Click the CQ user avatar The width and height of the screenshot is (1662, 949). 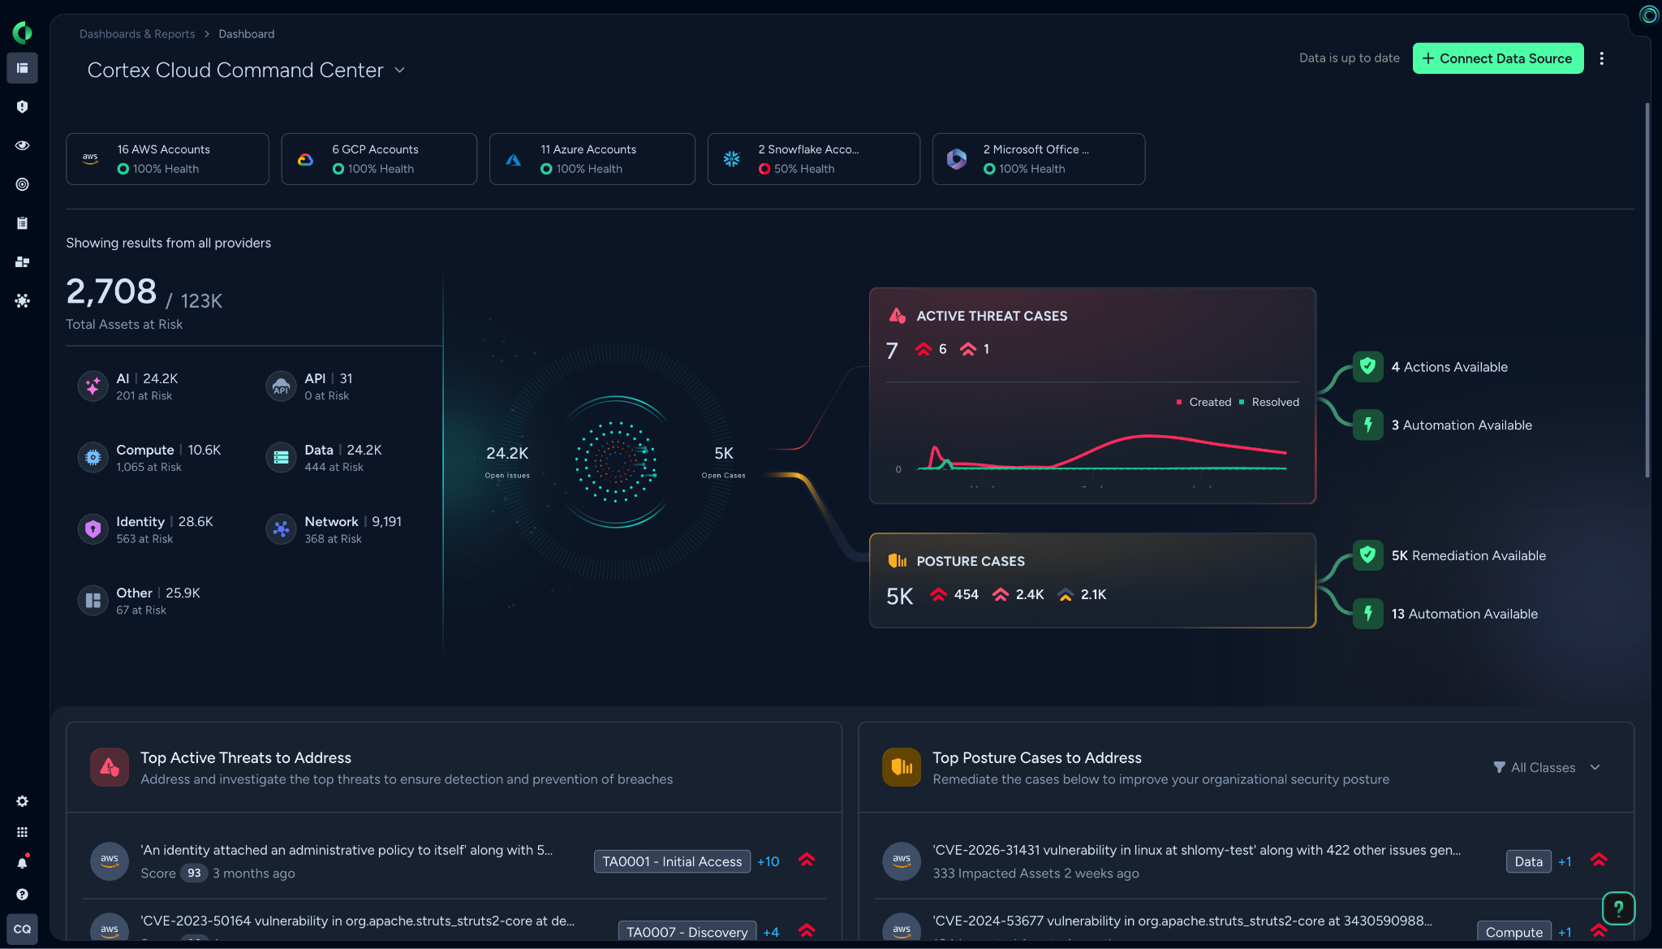(x=22, y=929)
